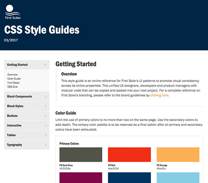Image resolution: width=208 pixels, height=183 pixels.
Task: Expand the Tables section chevron
Action: pyautogui.click(x=46, y=135)
